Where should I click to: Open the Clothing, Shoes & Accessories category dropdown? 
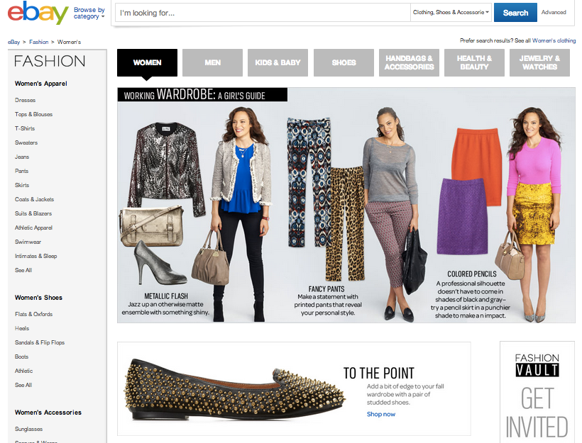pyautogui.click(x=451, y=12)
